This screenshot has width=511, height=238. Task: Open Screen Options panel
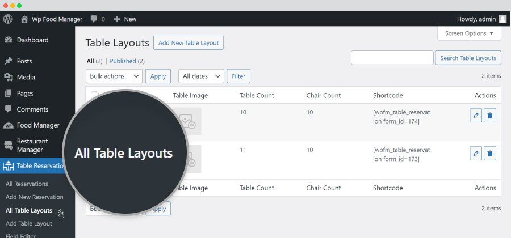470,33
